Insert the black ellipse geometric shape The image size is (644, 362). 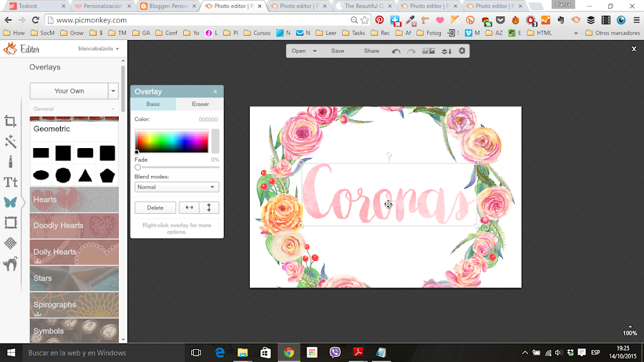click(41, 175)
